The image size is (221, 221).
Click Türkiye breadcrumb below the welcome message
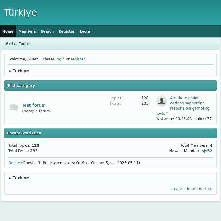pyautogui.click(x=21, y=71)
